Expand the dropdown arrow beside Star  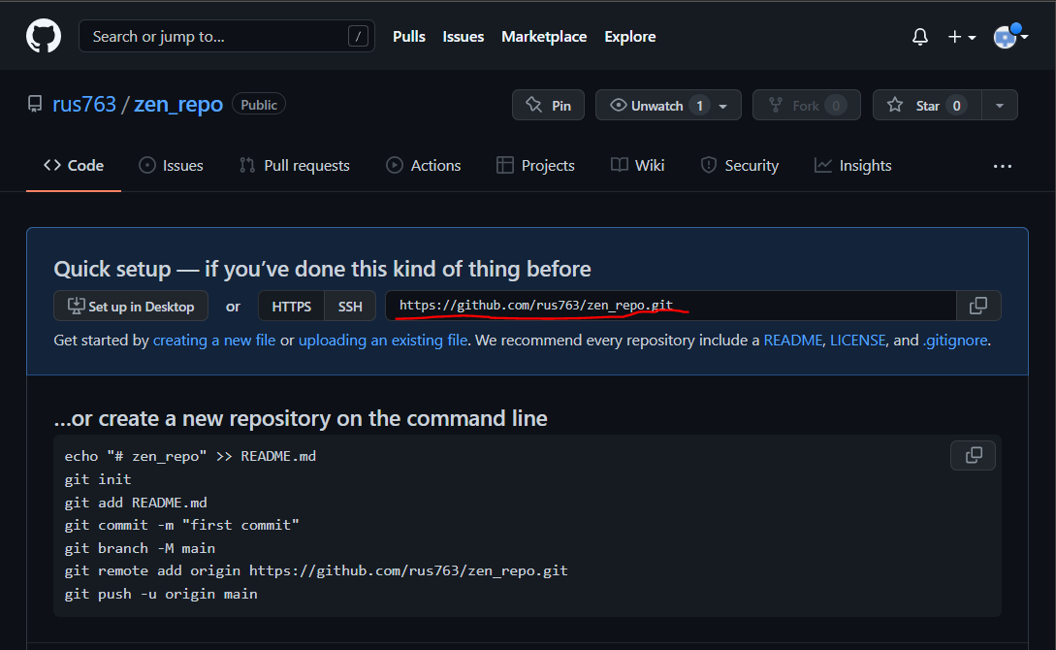[x=1000, y=105]
